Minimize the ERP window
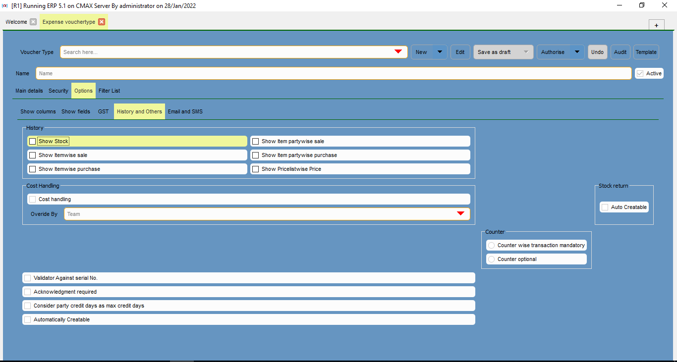Image resolution: width=677 pixels, height=362 pixels. (619, 5)
